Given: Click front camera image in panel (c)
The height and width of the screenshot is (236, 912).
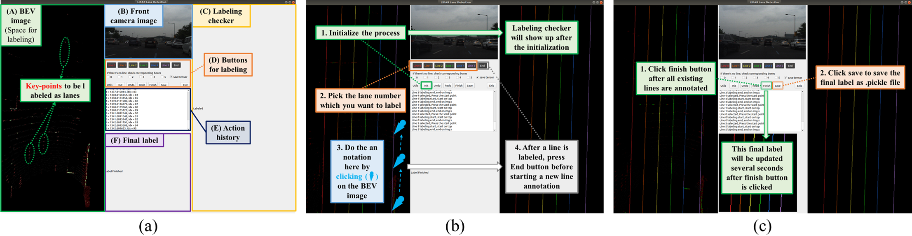Looking at the screenshot, I should [762, 32].
